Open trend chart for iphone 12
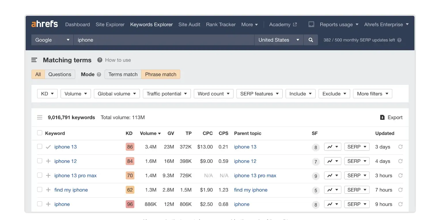The width and height of the screenshot is (445, 220). [x=332, y=161]
